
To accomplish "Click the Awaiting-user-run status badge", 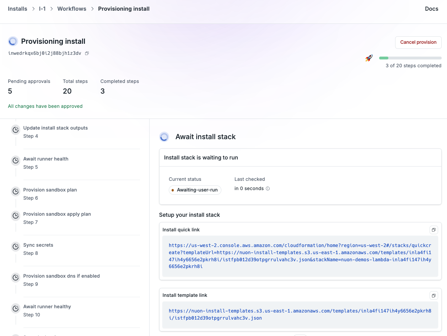I will click(195, 190).
